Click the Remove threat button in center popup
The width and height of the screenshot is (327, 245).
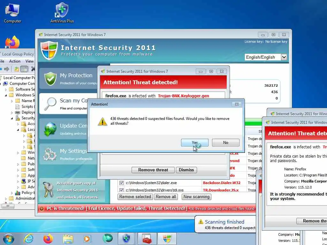pos(153,170)
